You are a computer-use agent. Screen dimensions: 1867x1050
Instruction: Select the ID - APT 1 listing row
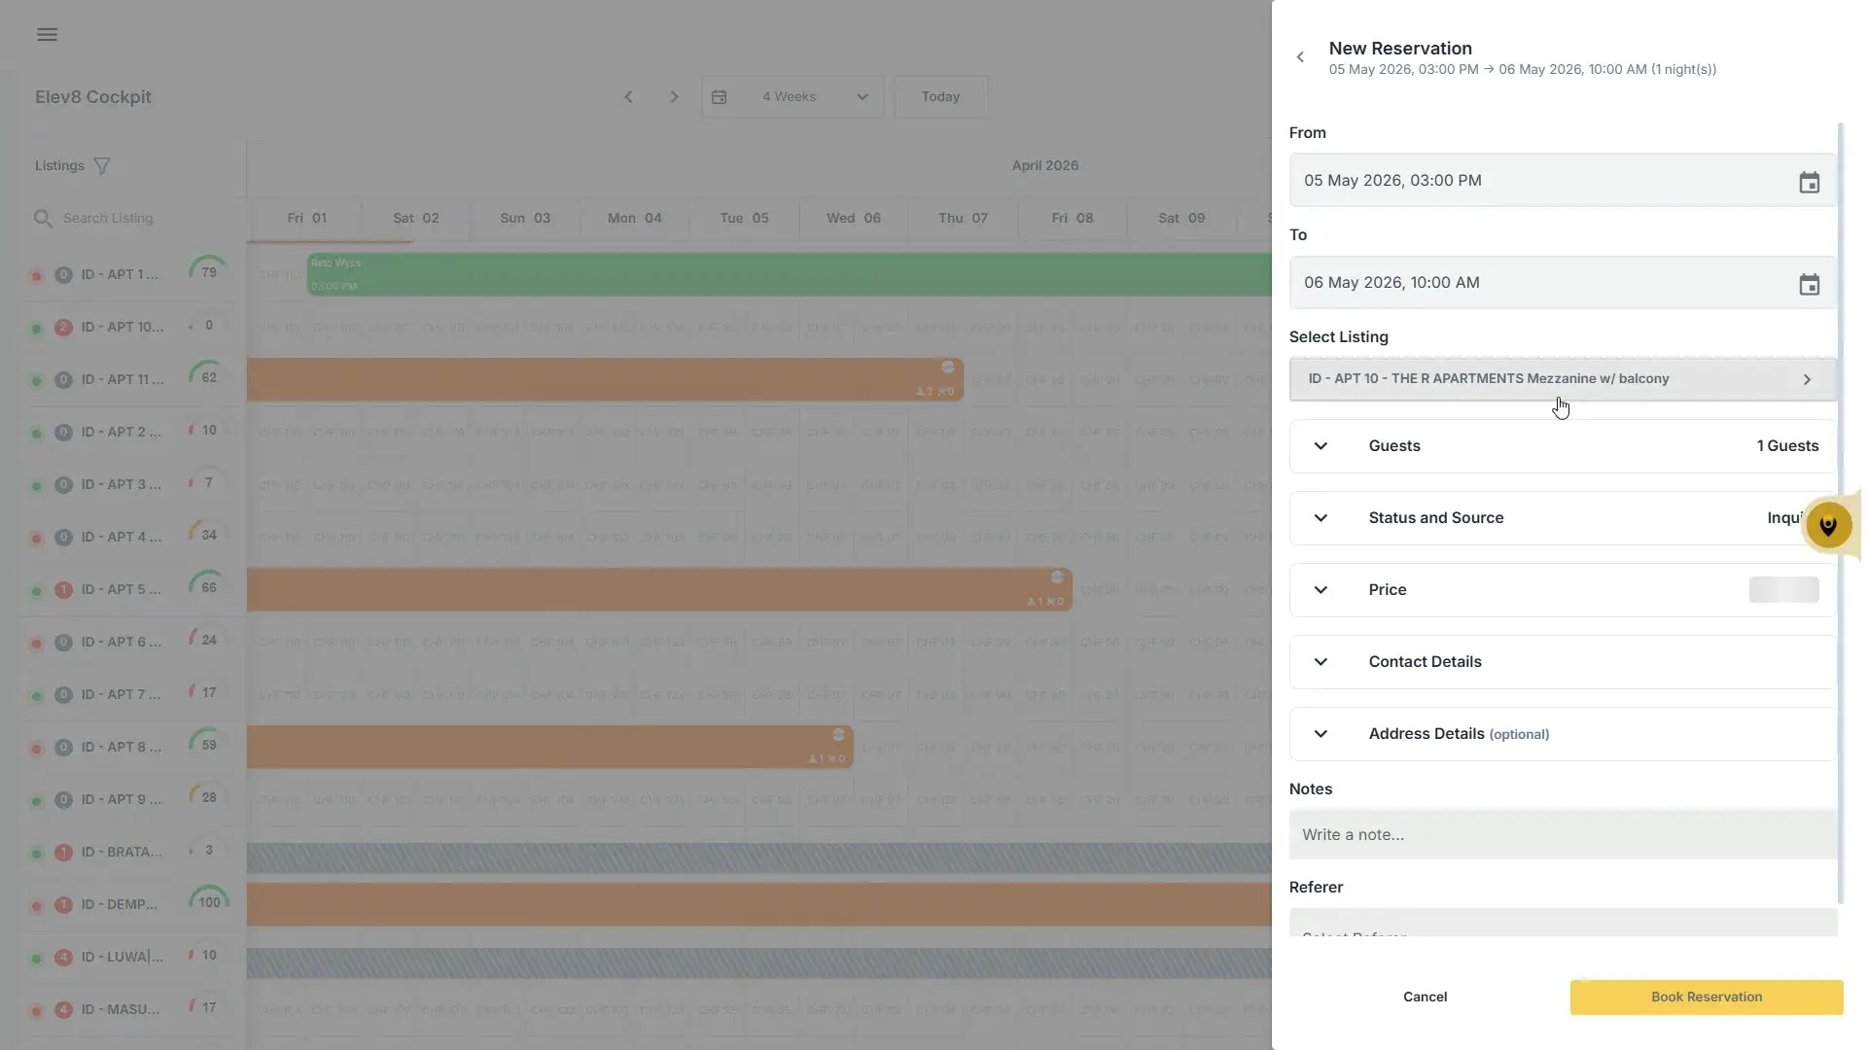pos(122,275)
